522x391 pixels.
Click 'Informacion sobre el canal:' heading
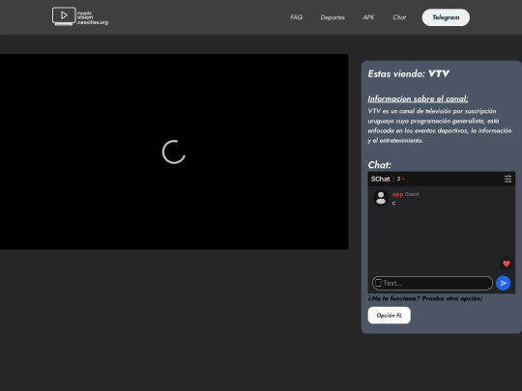pyautogui.click(x=418, y=98)
